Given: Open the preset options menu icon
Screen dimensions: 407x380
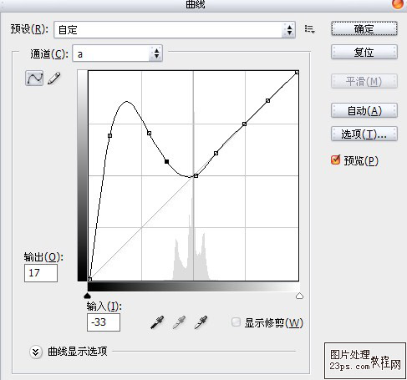Looking at the screenshot, I should point(309,29).
